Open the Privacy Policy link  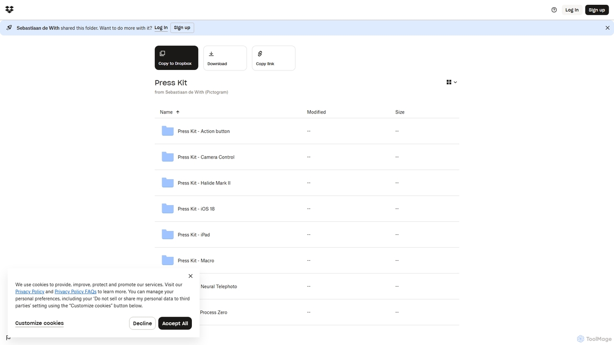(30, 292)
